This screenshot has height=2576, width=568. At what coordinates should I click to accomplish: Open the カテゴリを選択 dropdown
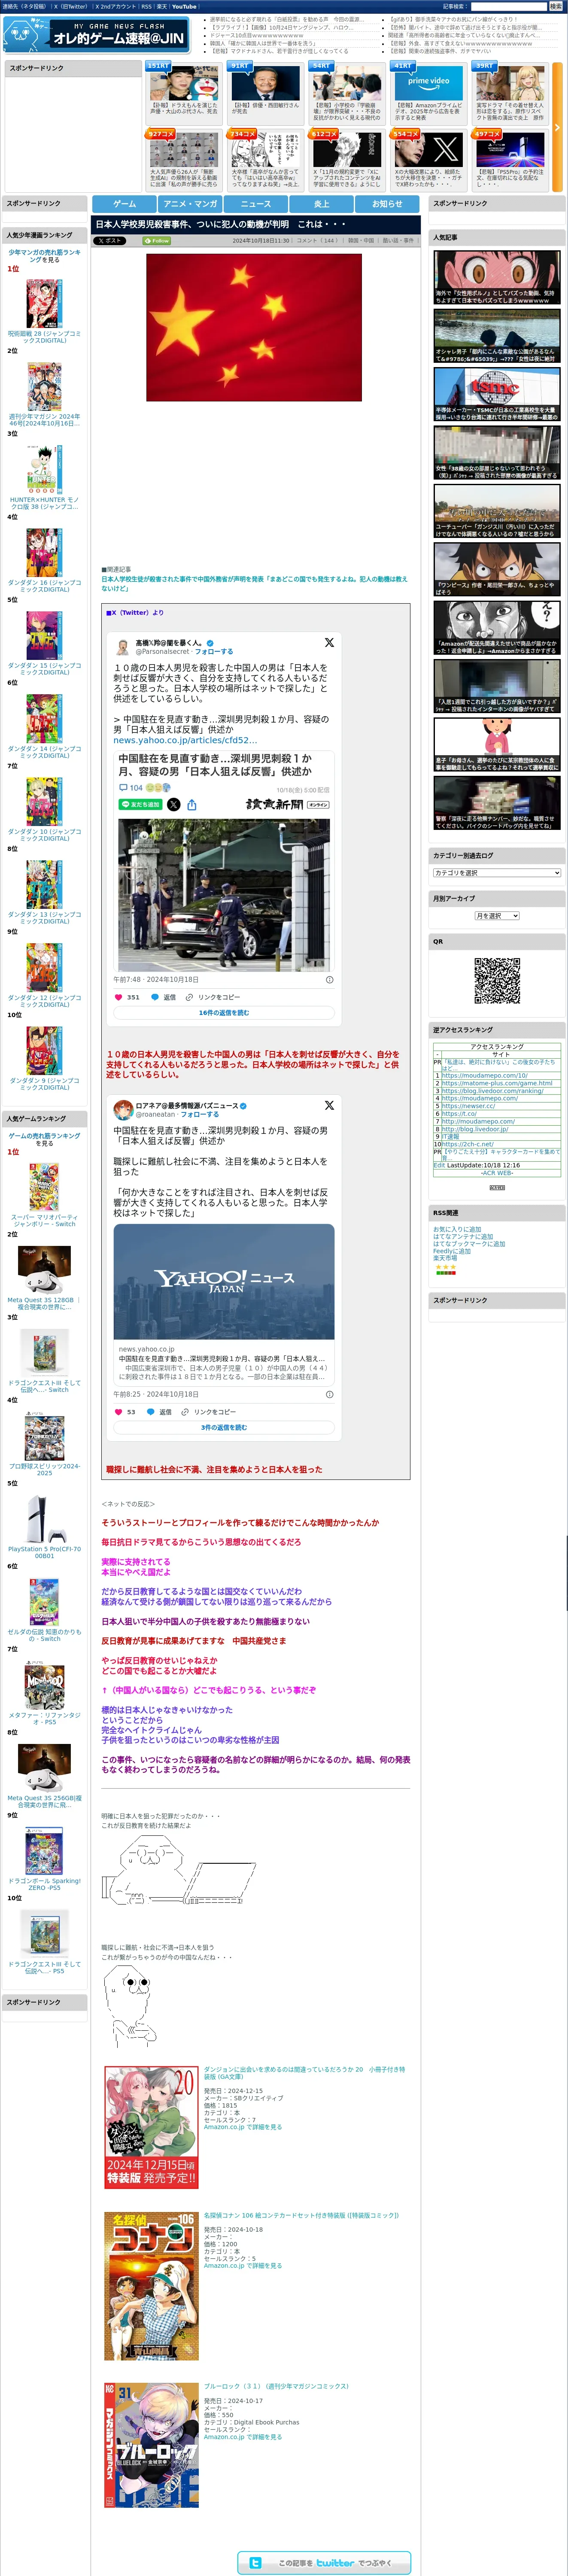point(497,873)
